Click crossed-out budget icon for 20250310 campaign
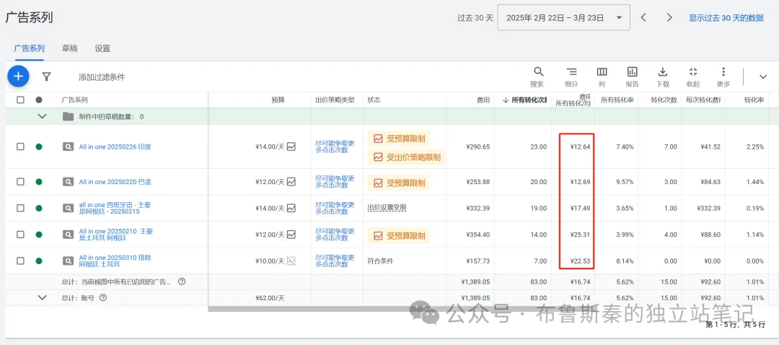The image size is (779, 345). click(291, 261)
